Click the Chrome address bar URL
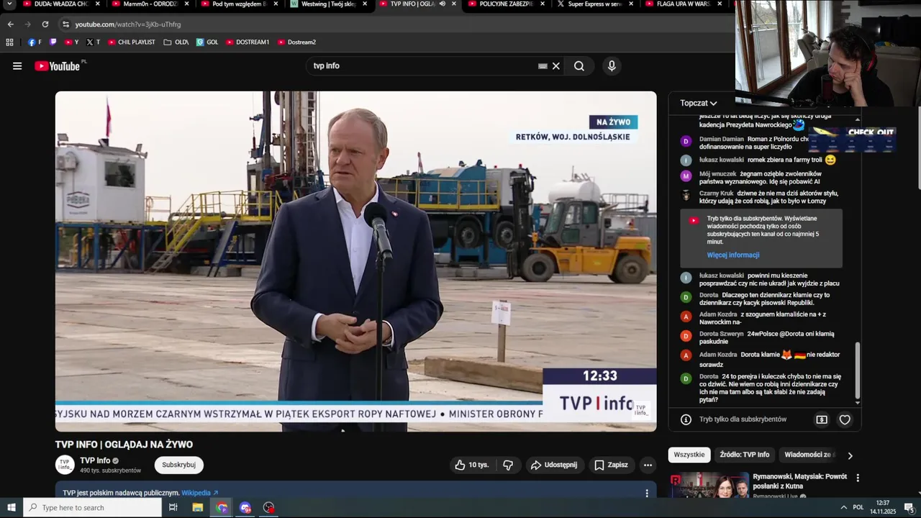This screenshot has height=518, width=921. click(x=128, y=24)
